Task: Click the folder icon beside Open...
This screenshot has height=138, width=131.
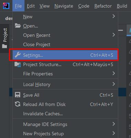Action: pyautogui.click(x=18, y=26)
